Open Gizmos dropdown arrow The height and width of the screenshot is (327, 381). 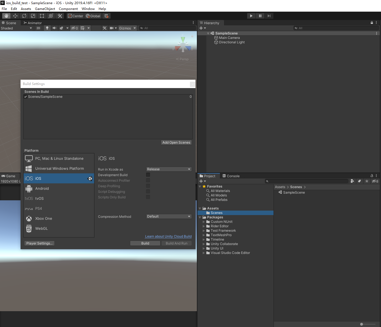click(135, 28)
